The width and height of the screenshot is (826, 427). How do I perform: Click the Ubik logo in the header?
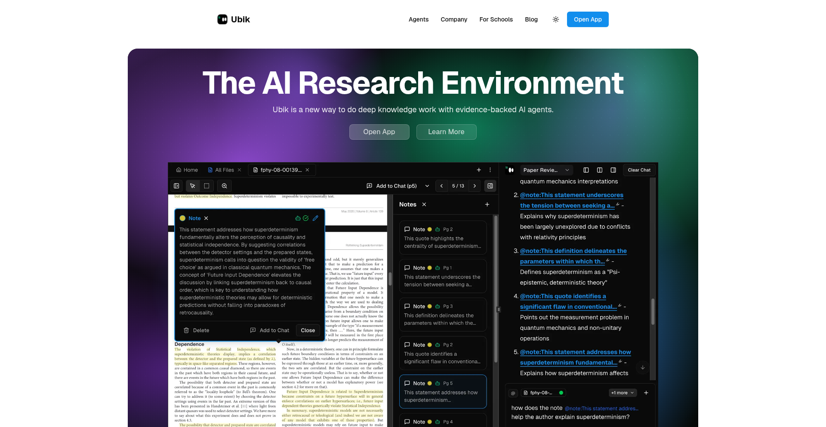(x=234, y=19)
